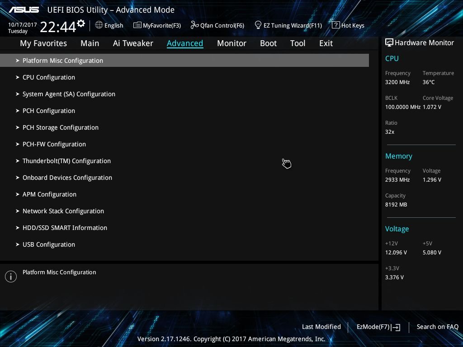Expand arrow beside Network Stack Configuration

tap(18, 211)
